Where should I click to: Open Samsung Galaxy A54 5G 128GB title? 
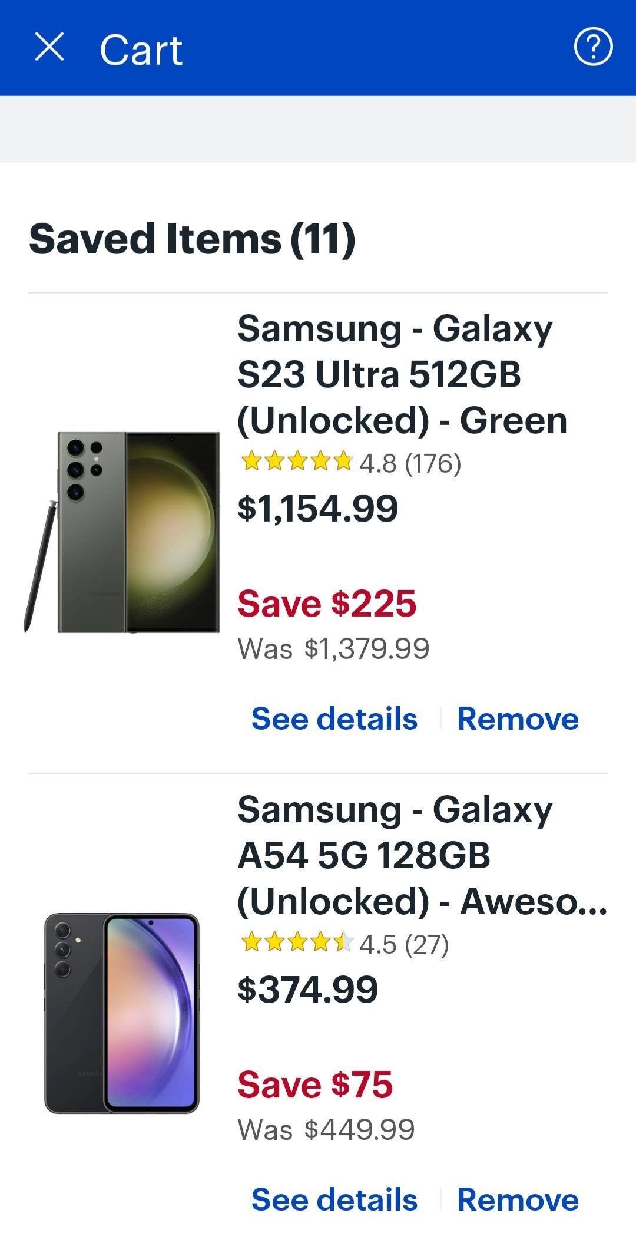click(422, 855)
